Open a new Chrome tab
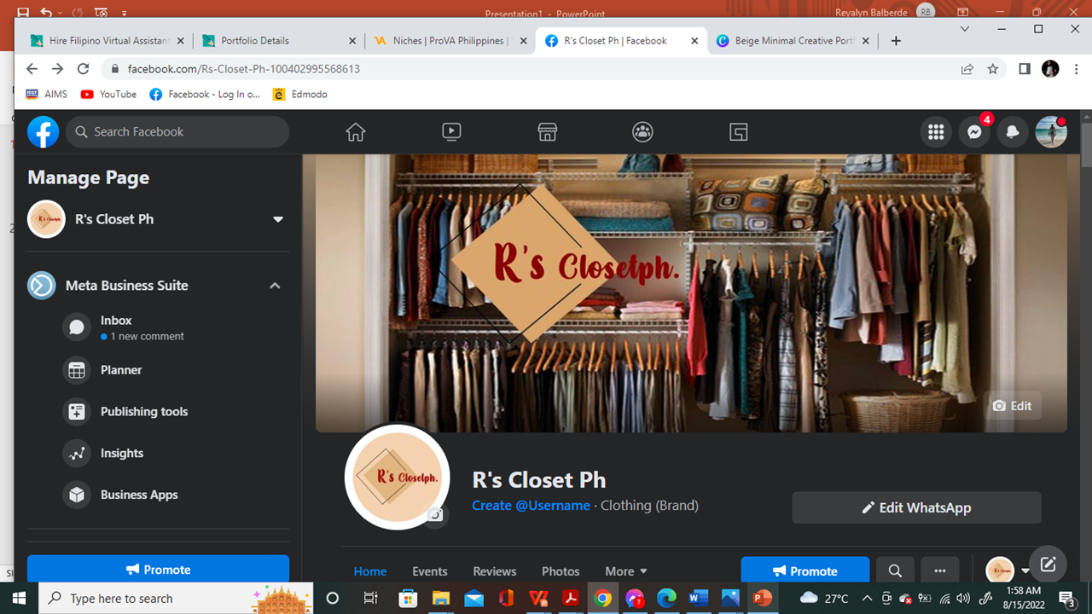The image size is (1092, 614). [896, 41]
